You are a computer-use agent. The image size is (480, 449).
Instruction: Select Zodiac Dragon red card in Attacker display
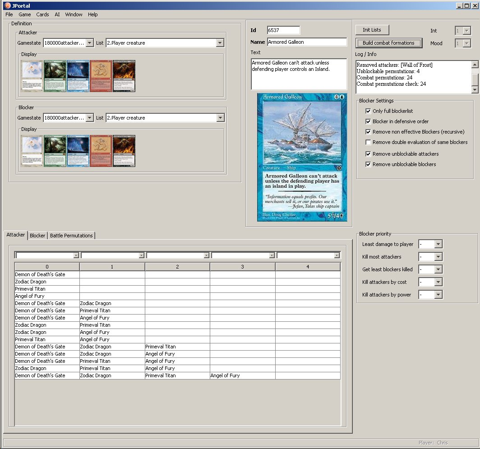(x=101, y=76)
